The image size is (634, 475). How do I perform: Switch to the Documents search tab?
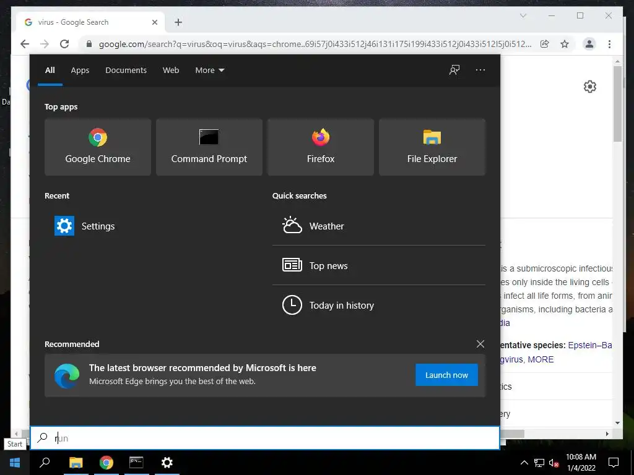[x=126, y=71]
